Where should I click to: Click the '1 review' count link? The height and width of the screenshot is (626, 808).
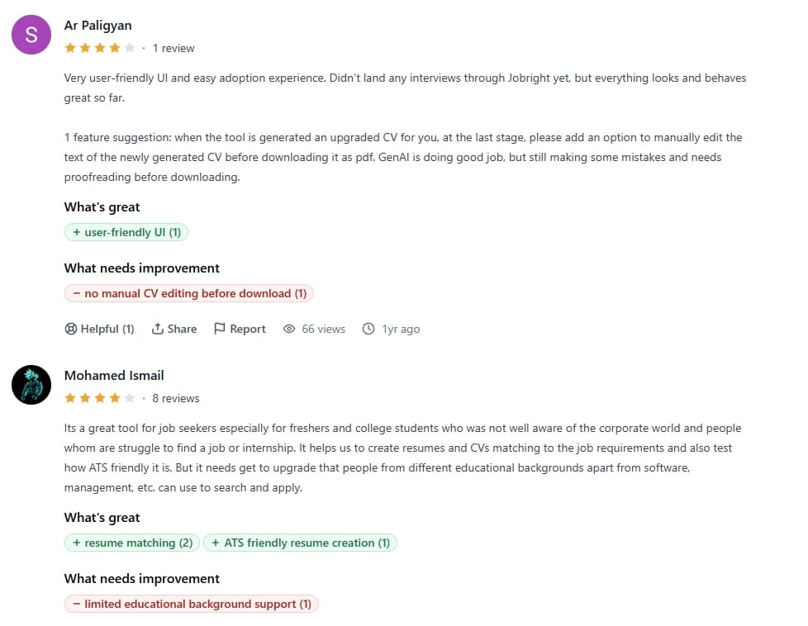point(173,48)
